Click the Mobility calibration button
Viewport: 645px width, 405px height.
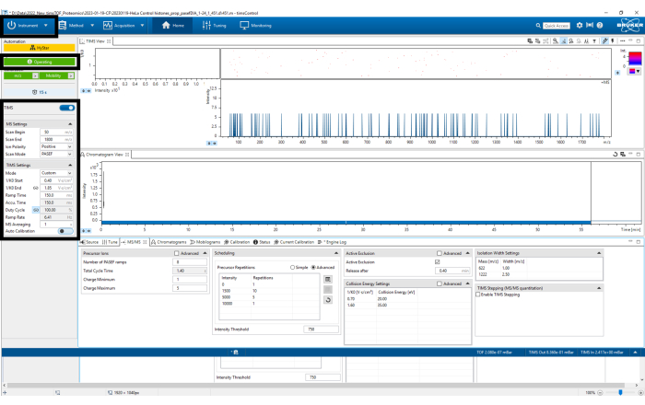point(53,75)
